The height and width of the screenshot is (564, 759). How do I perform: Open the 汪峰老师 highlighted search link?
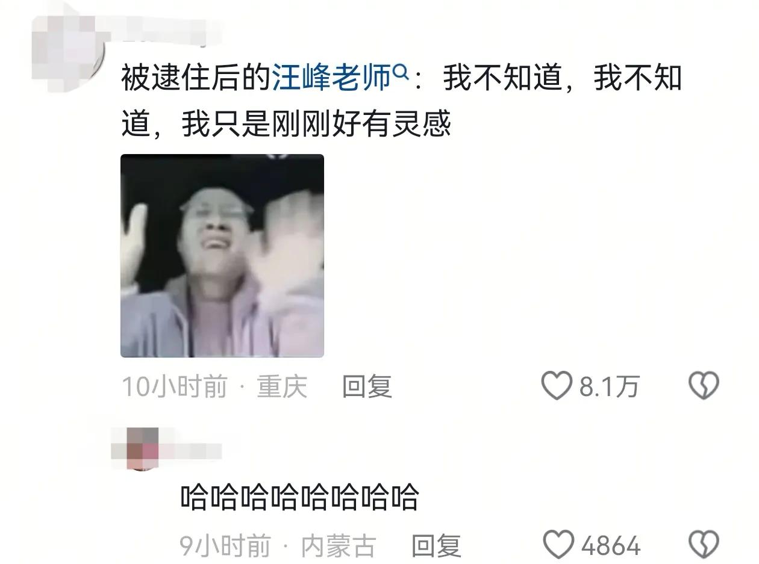333,79
